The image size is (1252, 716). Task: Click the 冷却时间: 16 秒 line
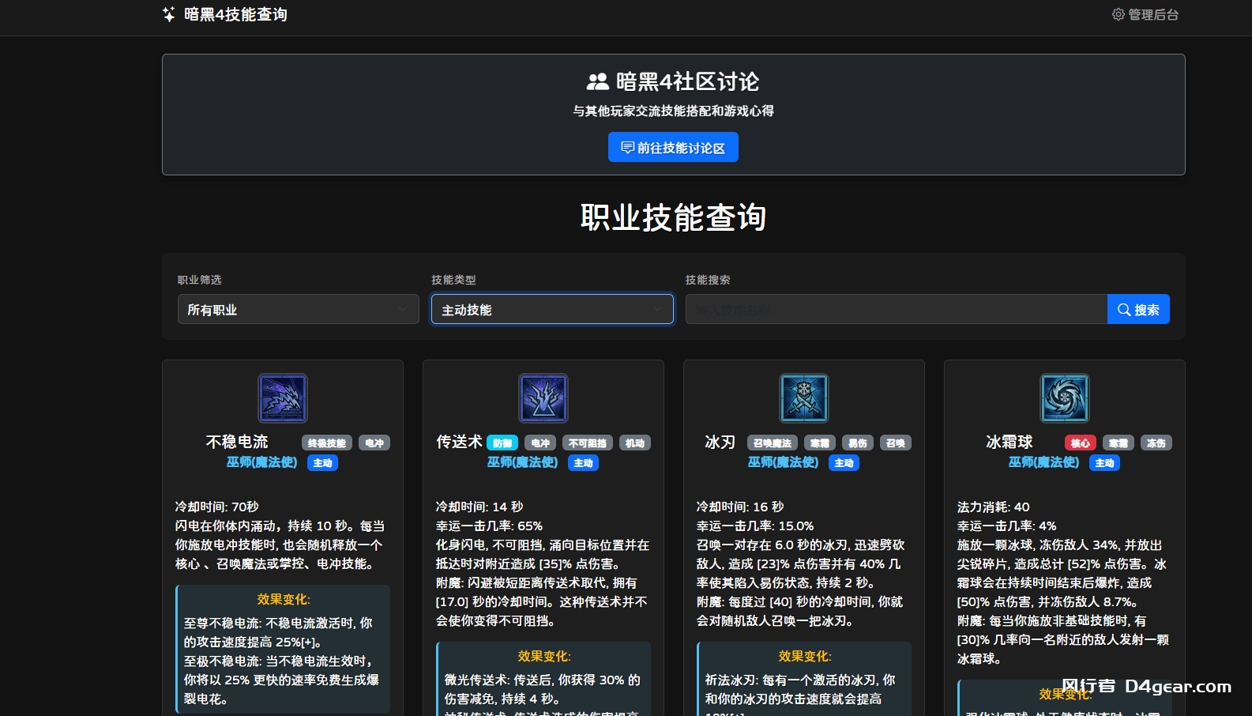click(740, 507)
